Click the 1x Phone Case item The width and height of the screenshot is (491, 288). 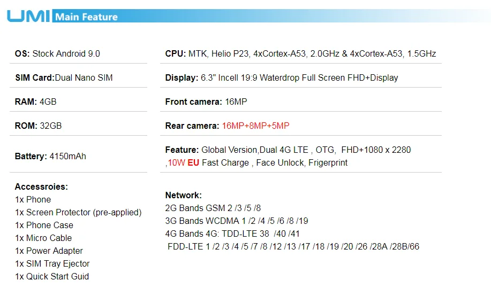tap(44, 225)
